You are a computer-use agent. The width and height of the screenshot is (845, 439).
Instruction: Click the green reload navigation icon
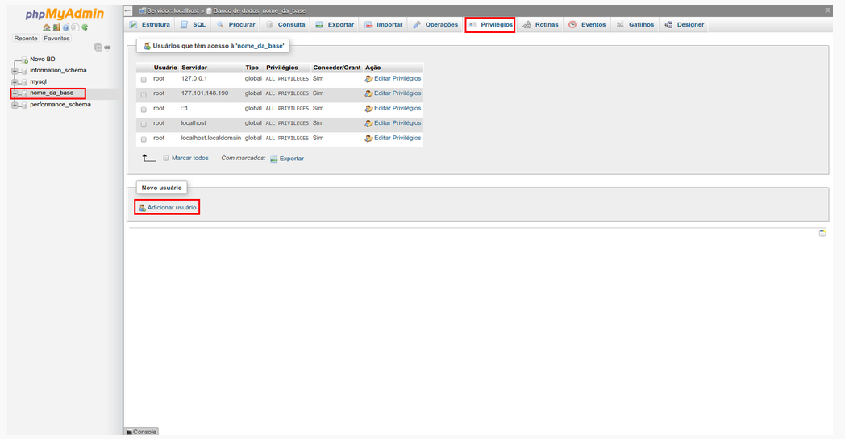click(x=85, y=27)
